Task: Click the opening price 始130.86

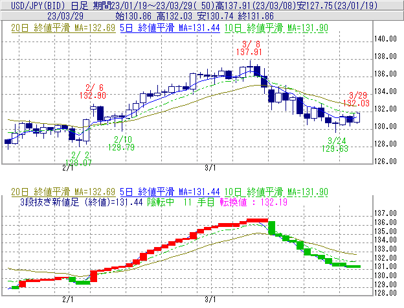Action: pyautogui.click(x=133, y=16)
